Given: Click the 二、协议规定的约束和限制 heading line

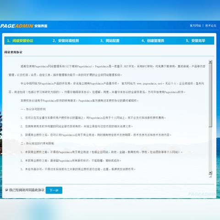Looking at the screenshot, I should pyautogui.click(x=37, y=143).
